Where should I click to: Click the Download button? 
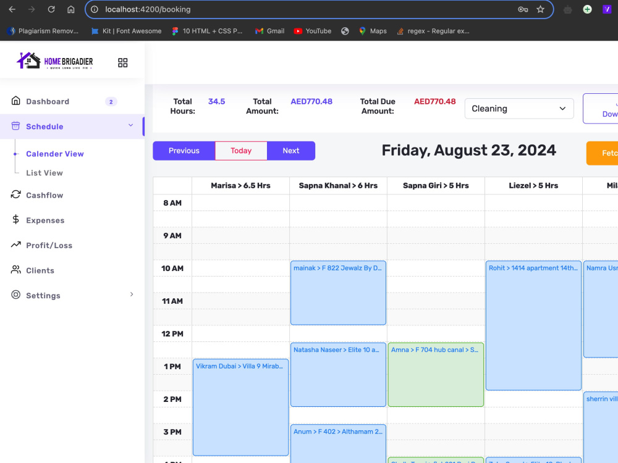tap(601, 109)
